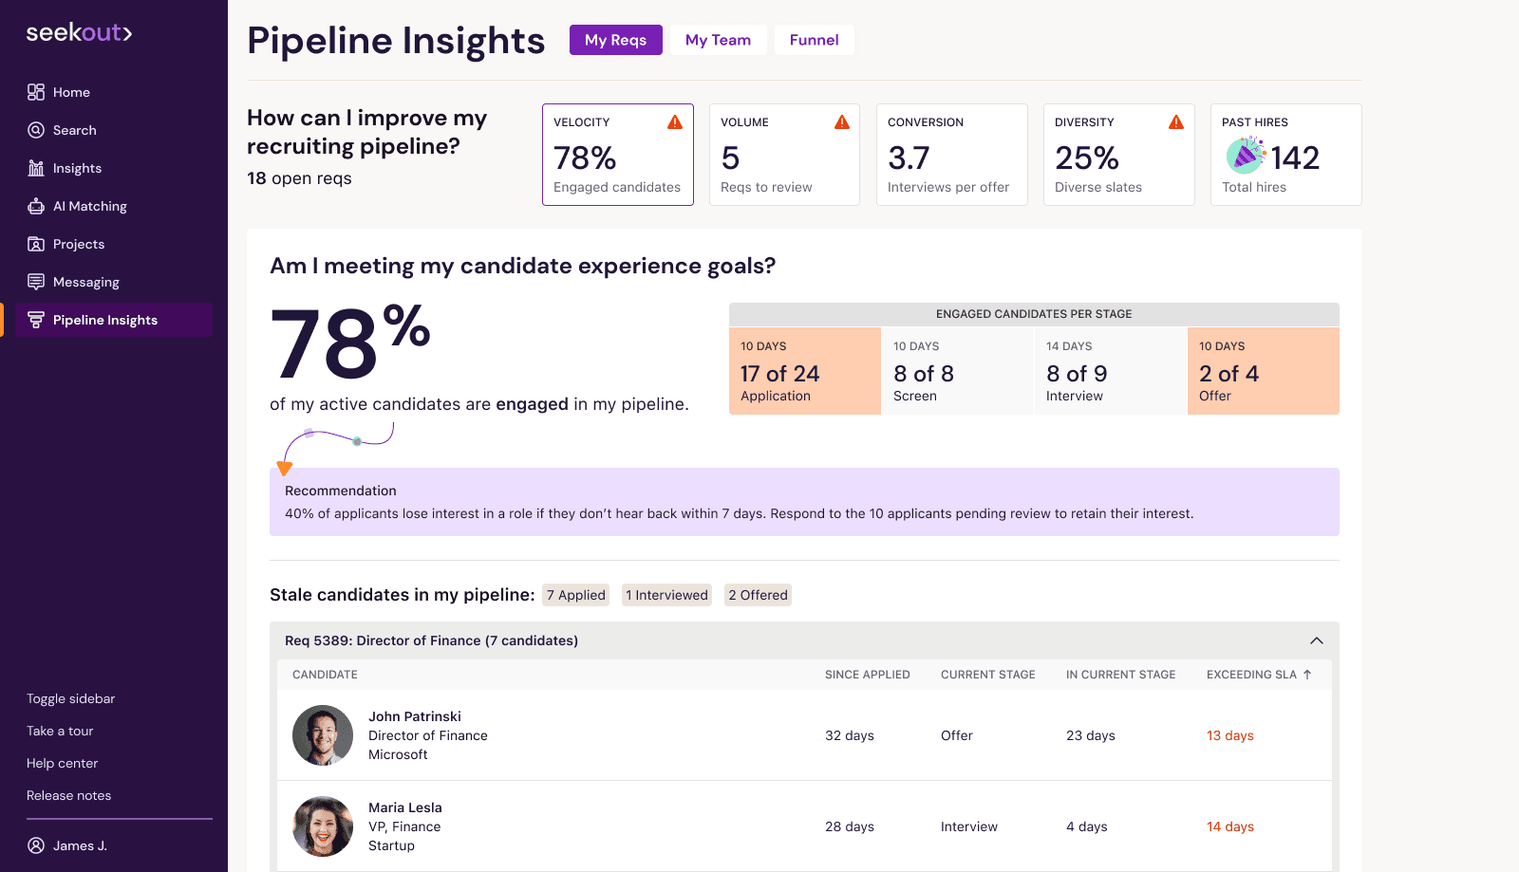Click the Velocity warning alert icon
Viewport: 1519px width, 872px height.
(x=674, y=121)
